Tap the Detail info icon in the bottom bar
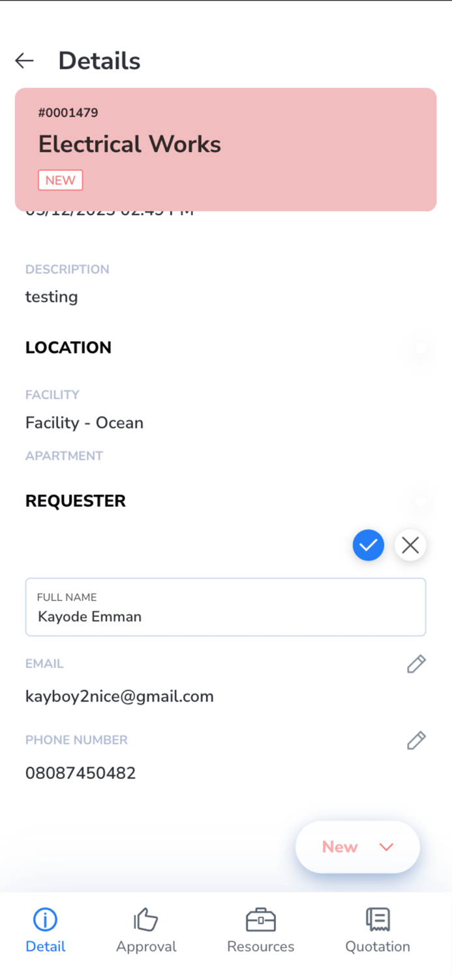452x978 pixels. (x=45, y=920)
